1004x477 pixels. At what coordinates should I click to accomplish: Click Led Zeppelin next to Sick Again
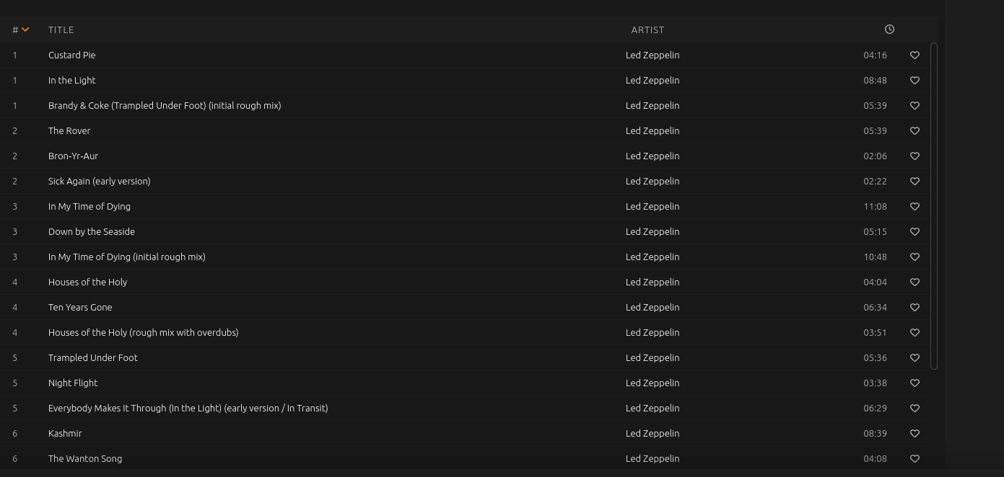[652, 181]
